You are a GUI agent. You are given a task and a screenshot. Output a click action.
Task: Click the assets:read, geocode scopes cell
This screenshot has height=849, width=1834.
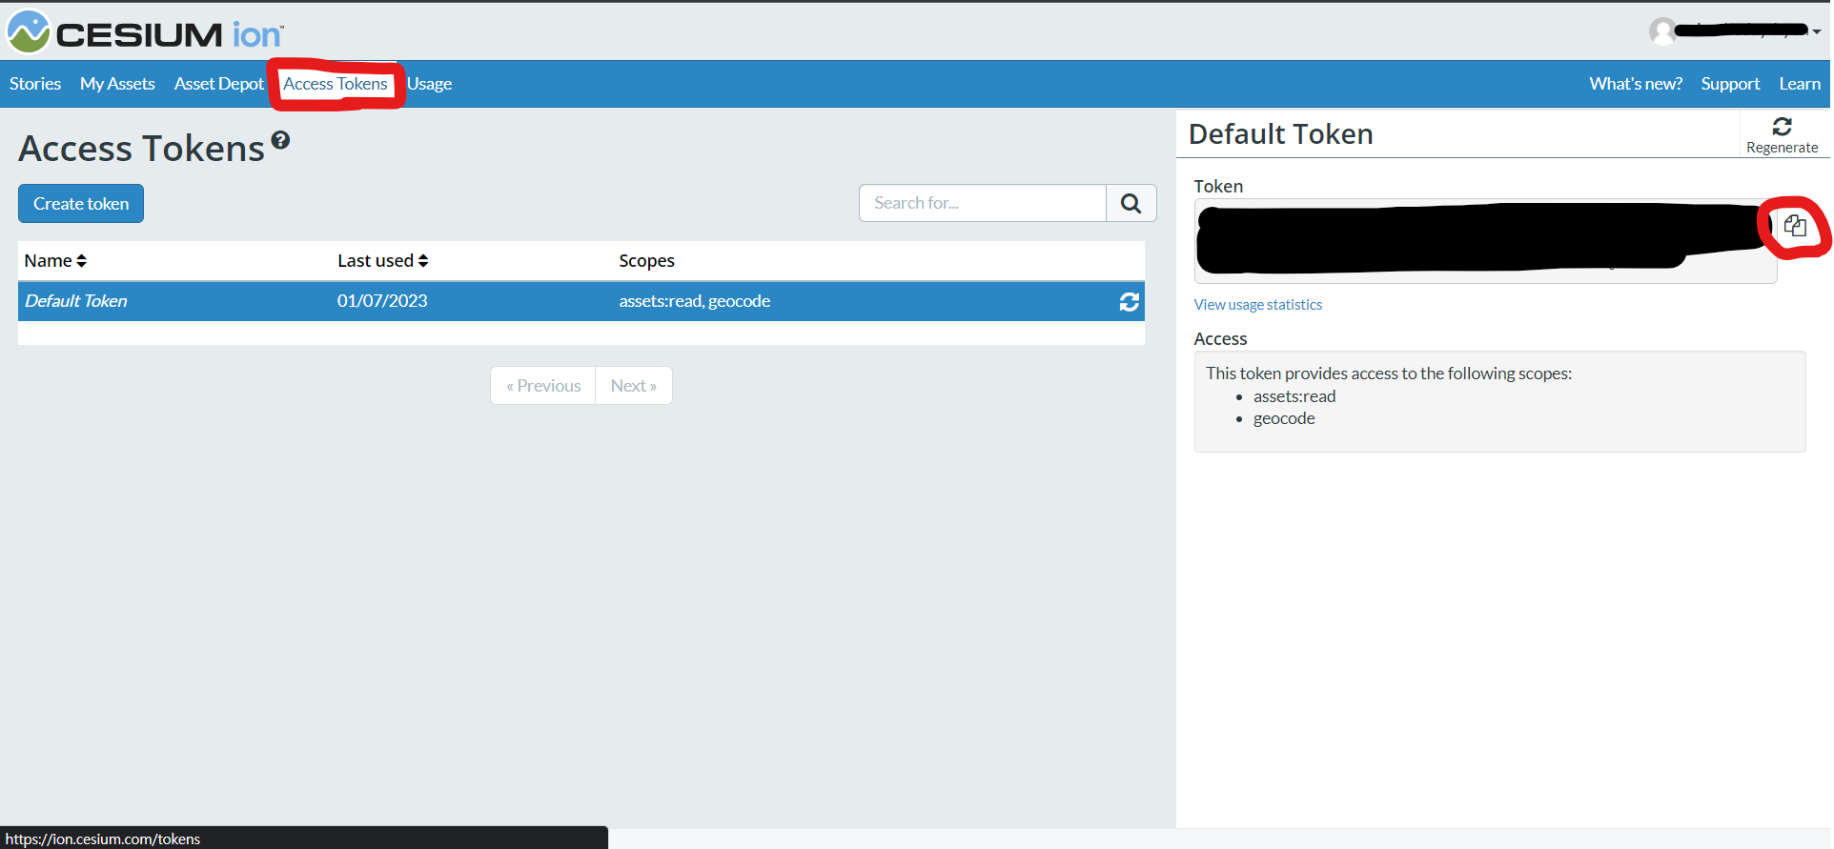coord(695,301)
